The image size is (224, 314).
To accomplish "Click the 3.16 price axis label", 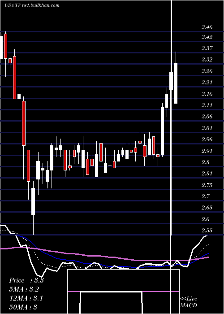I will [x=207, y=94].
